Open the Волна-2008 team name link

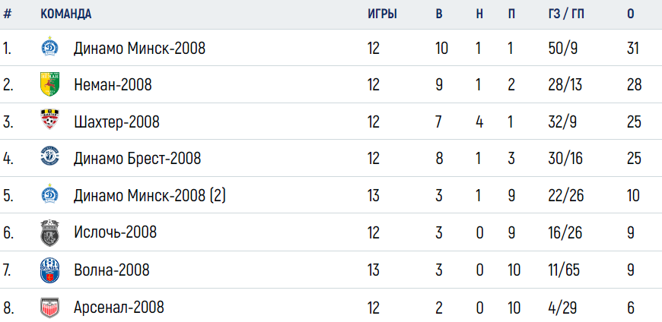[x=111, y=270]
